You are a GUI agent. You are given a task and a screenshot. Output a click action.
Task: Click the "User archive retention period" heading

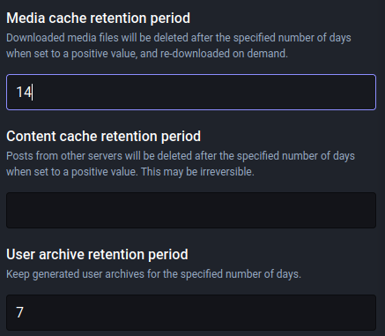[97, 254]
